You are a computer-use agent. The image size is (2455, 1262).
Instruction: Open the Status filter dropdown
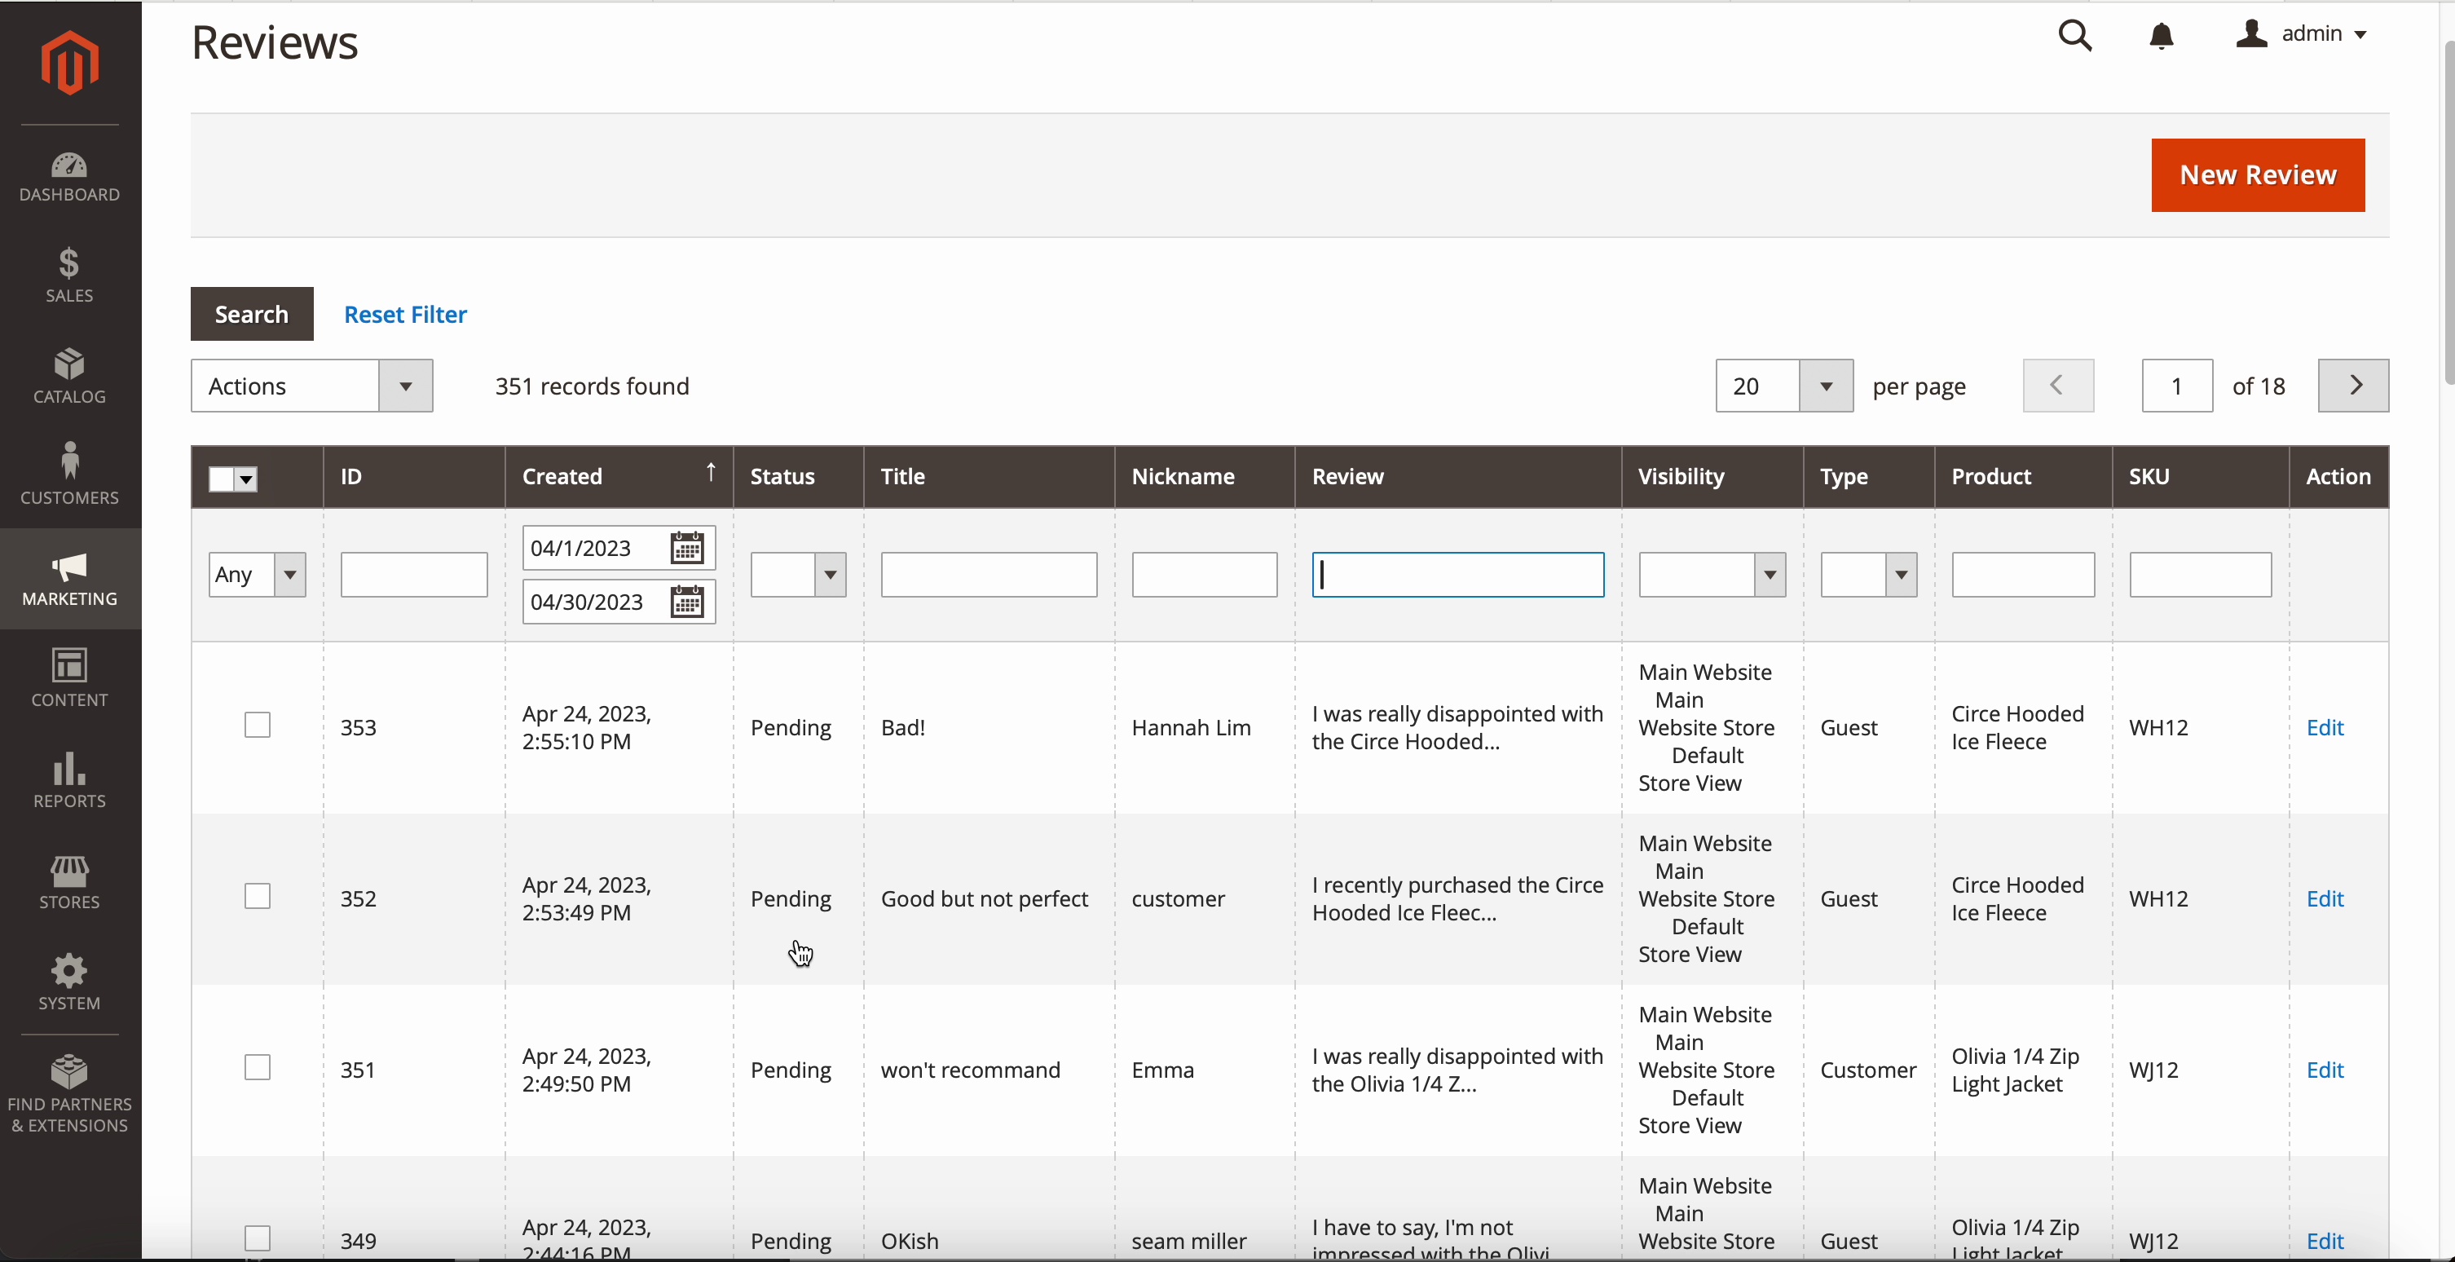coord(798,575)
